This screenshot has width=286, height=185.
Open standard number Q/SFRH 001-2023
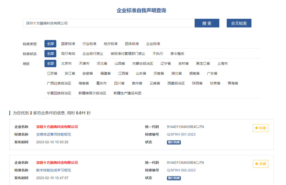(x=181, y=134)
